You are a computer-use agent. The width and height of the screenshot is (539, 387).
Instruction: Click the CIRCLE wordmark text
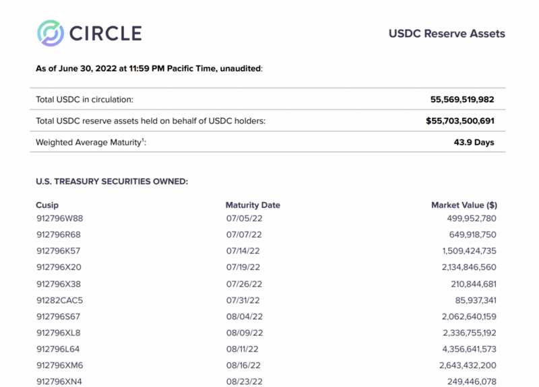click(104, 34)
